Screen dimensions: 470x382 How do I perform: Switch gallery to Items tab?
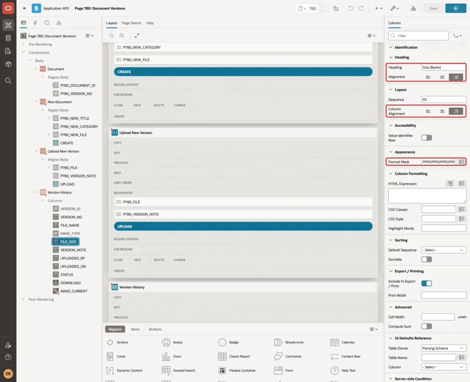coord(135,329)
